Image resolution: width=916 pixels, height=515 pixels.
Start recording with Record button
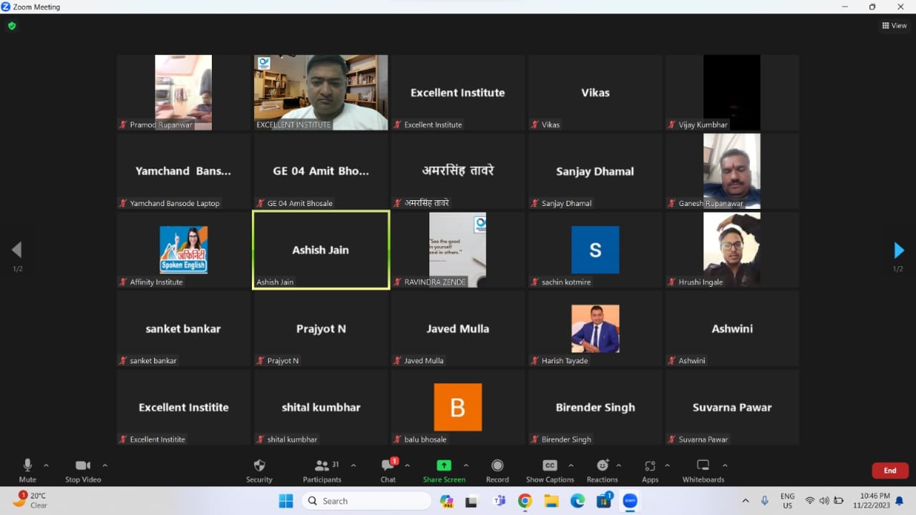click(x=497, y=471)
